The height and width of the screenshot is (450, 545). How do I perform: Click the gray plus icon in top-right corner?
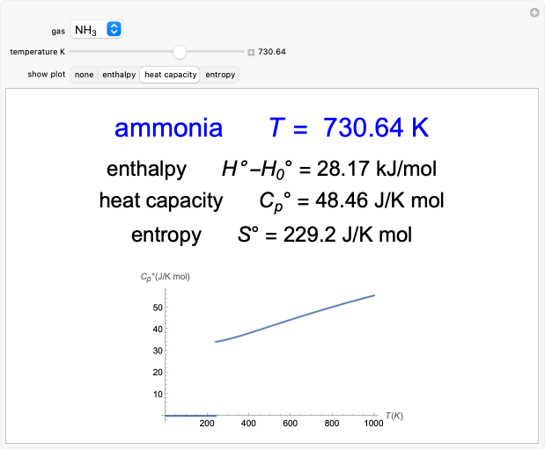tap(534, 12)
